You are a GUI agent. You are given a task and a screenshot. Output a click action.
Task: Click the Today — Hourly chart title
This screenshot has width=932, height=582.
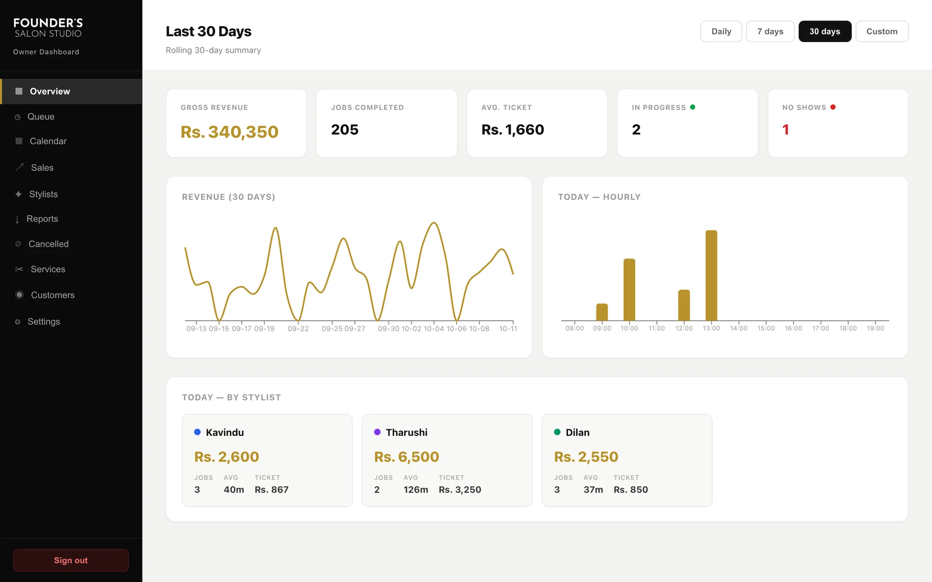(599, 197)
